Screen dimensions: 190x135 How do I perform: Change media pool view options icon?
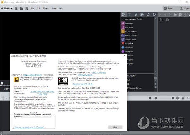click(x=175, y=15)
